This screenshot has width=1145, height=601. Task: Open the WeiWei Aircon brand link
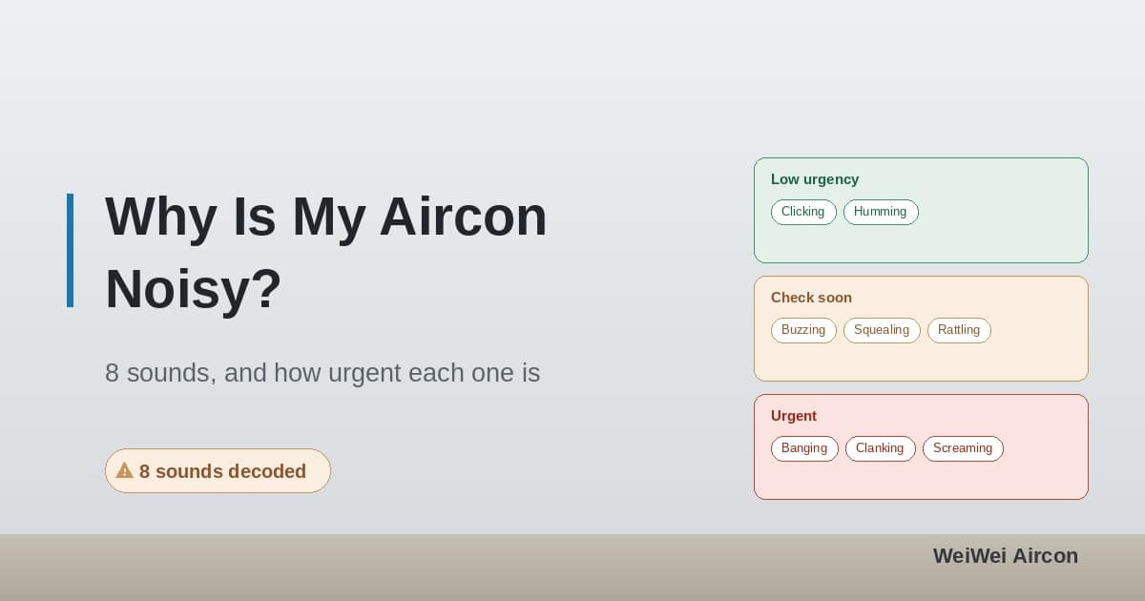(x=1006, y=556)
